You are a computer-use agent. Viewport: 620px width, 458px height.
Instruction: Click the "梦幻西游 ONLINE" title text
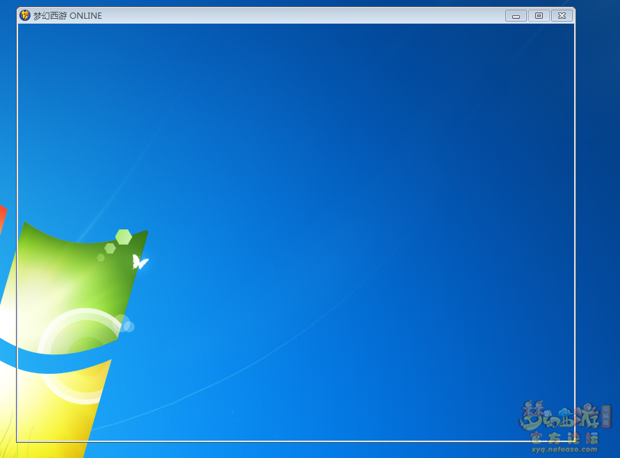pyautogui.click(x=67, y=16)
